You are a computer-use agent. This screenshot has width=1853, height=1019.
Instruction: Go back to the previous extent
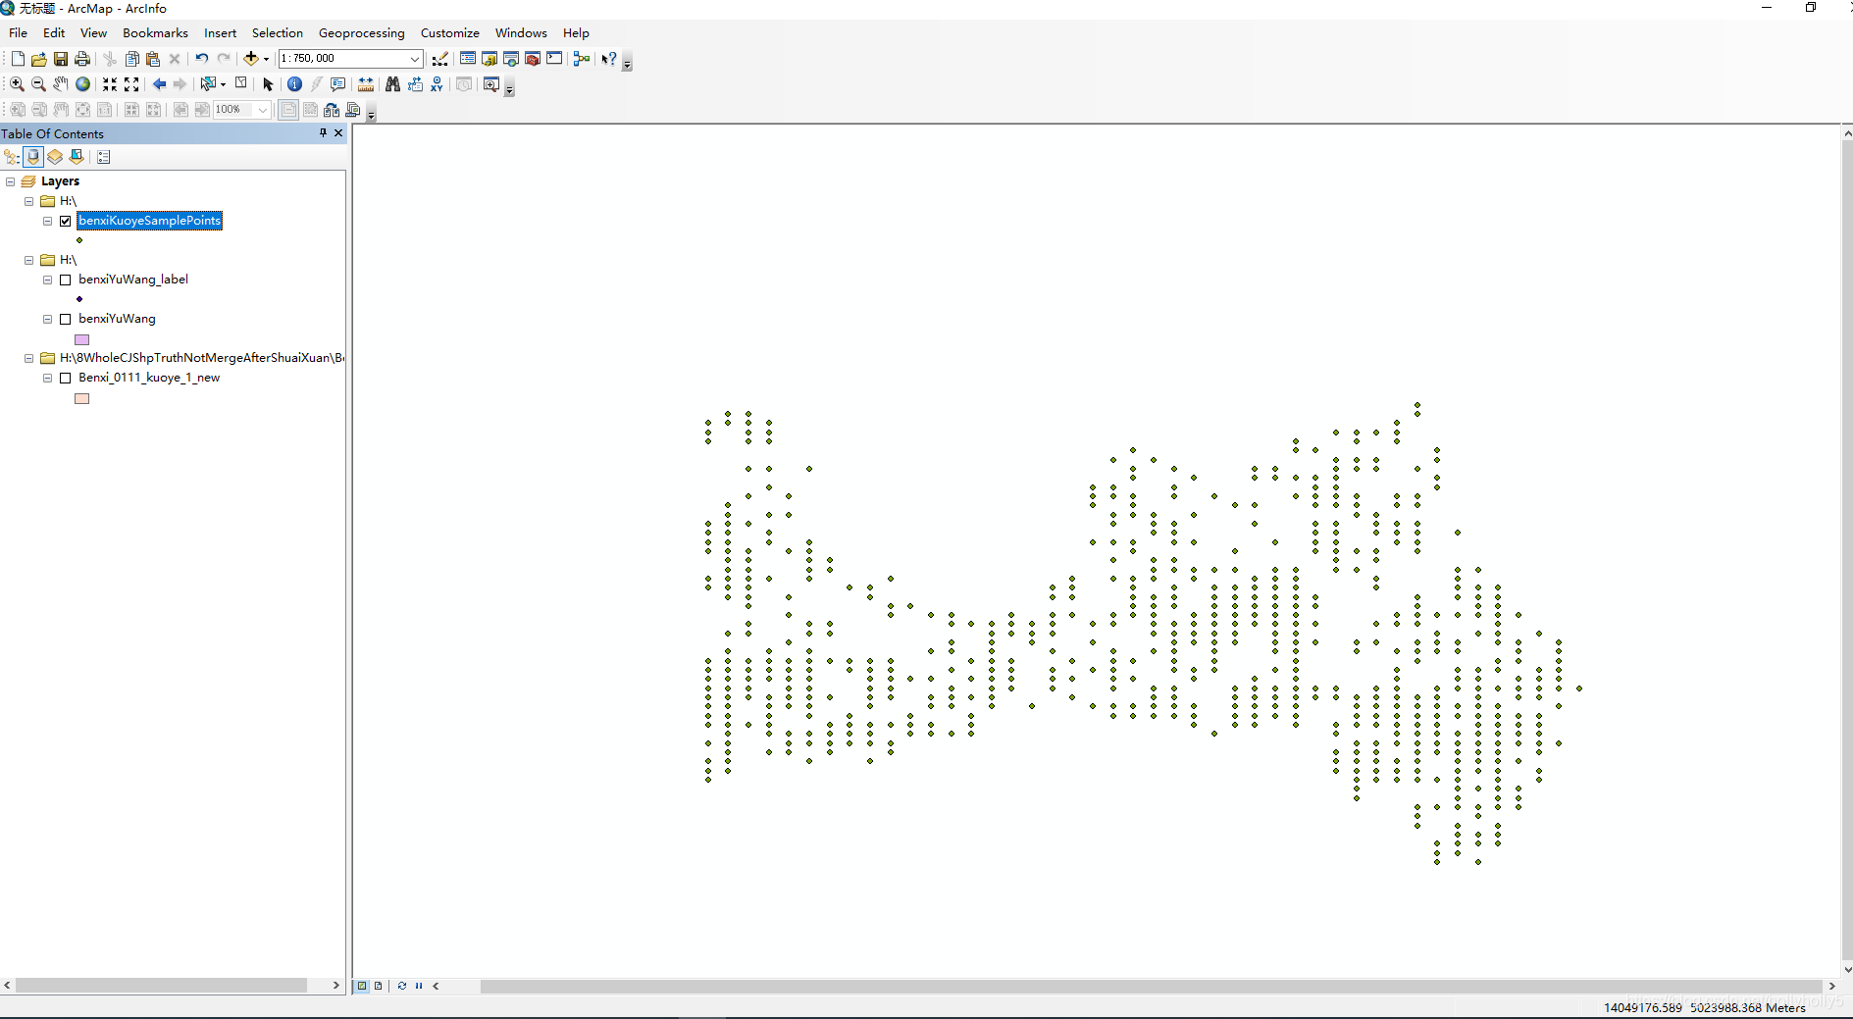tap(159, 84)
